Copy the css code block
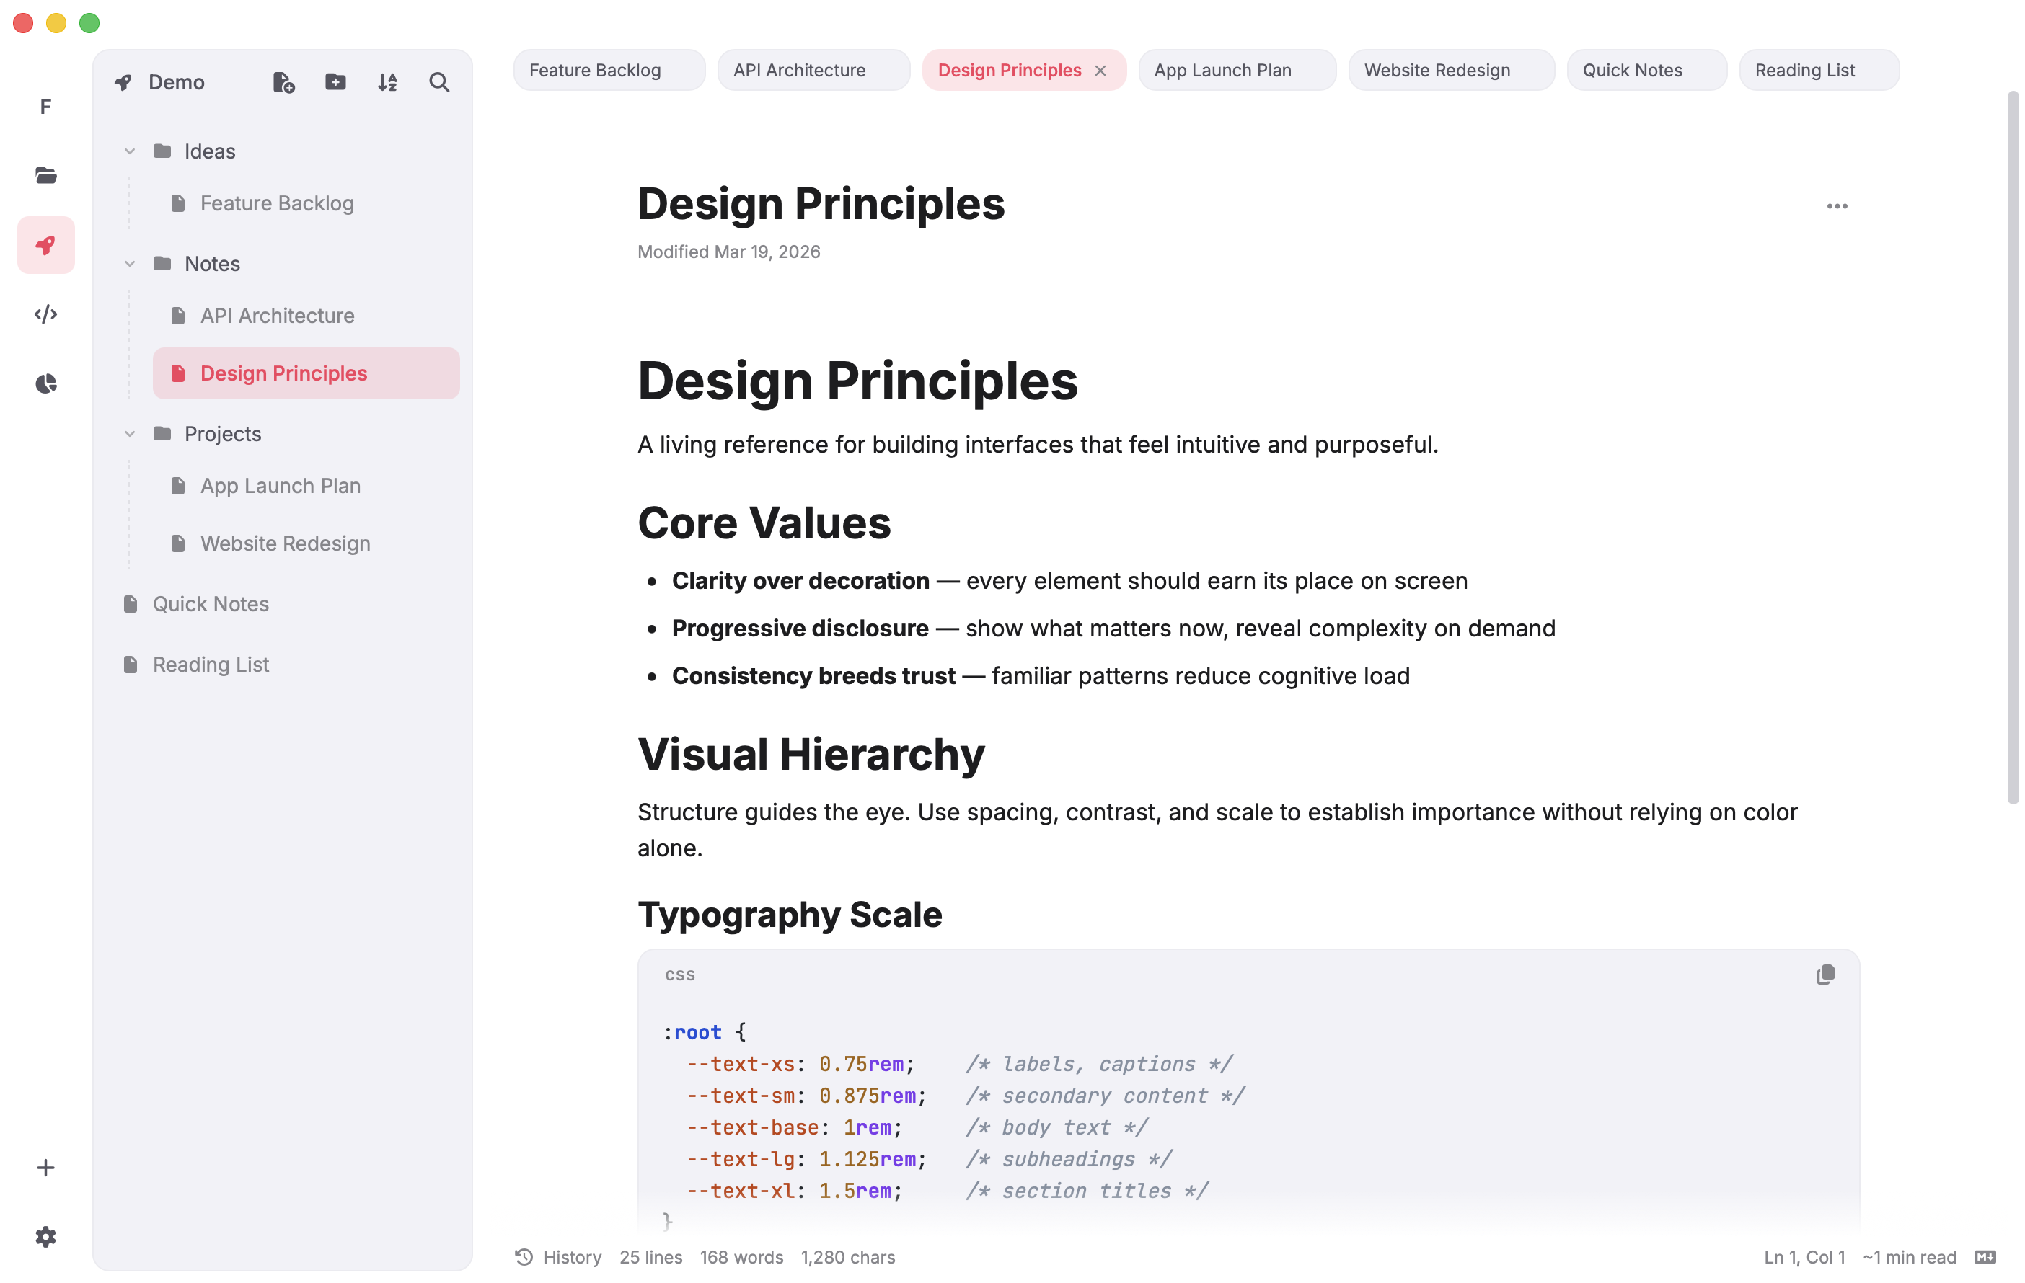The height and width of the screenshot is (1283, 2025). tap(1825, 974)
